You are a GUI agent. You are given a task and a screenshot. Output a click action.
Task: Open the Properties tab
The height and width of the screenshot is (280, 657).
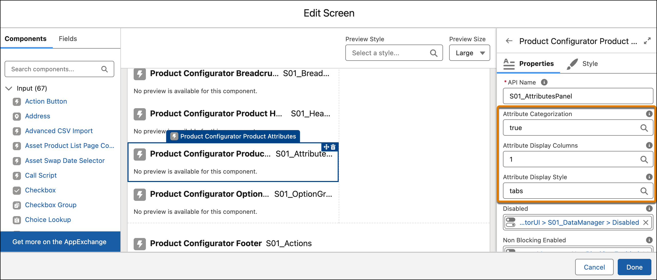click(x=528, y=64)
